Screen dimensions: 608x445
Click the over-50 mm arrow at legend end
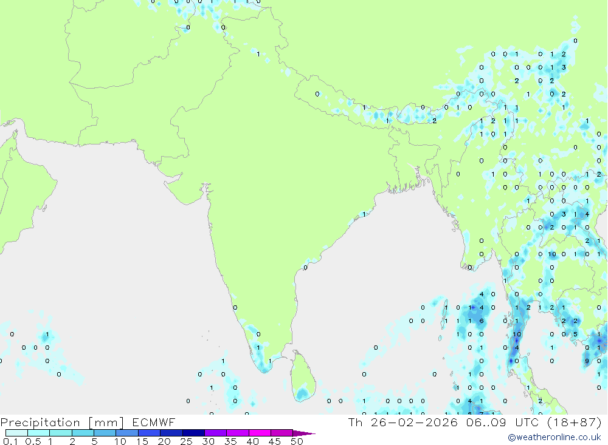tap(304, 433)
